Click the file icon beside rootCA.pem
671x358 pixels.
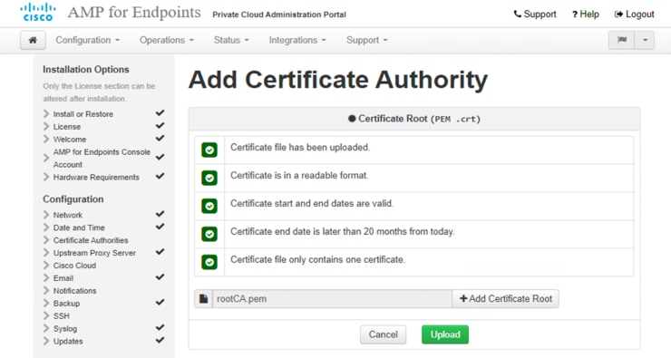pyautogui.click(x=204, y=298)
